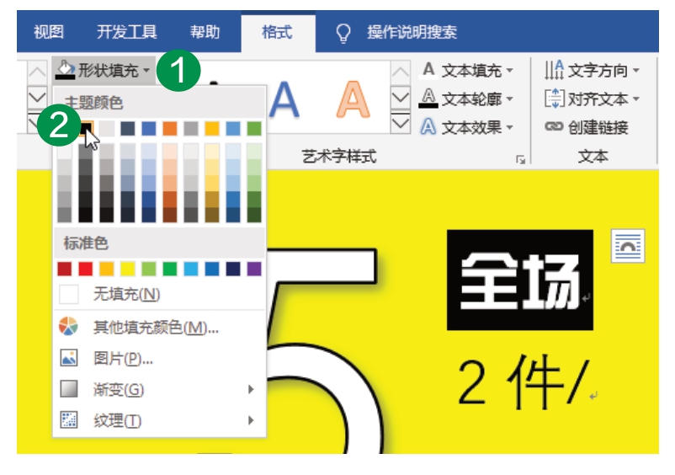The height and width of the screenshot is (475, 675).
Task: Open 其他填充颜色(M)... more colors
Action: pyautogui.click(x=159, y=328)
